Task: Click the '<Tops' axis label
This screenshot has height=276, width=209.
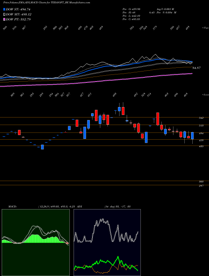Action: point(205,28)
